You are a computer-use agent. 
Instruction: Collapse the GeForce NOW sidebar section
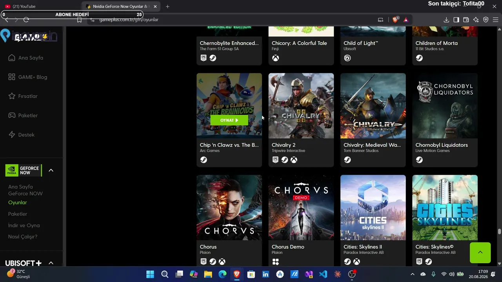point(51,170)
